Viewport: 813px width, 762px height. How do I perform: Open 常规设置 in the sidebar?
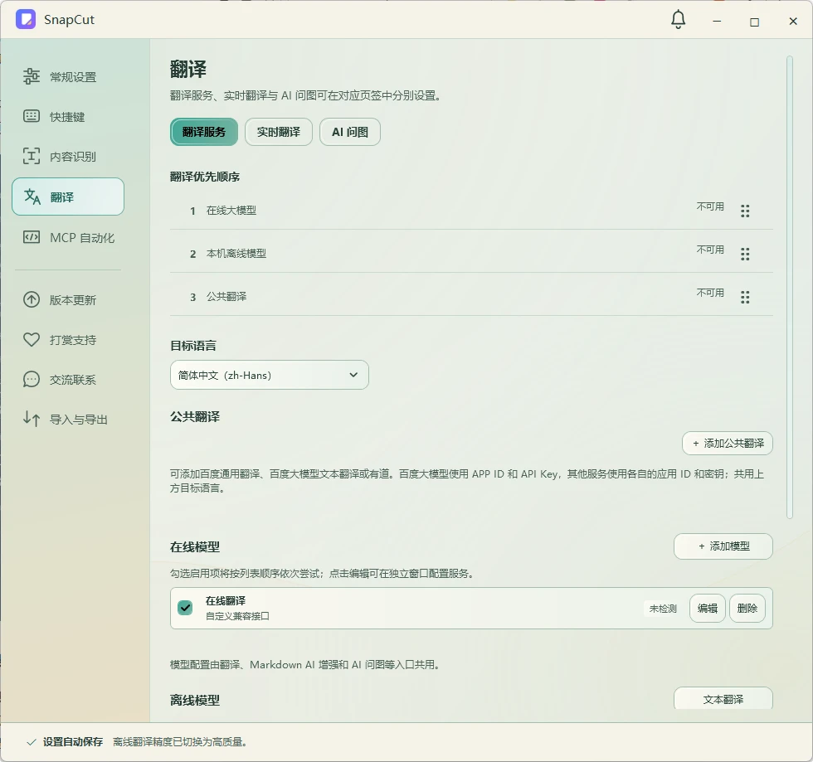(68, 77)
